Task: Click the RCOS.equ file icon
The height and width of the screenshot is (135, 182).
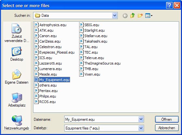Action: click(36, 102)
